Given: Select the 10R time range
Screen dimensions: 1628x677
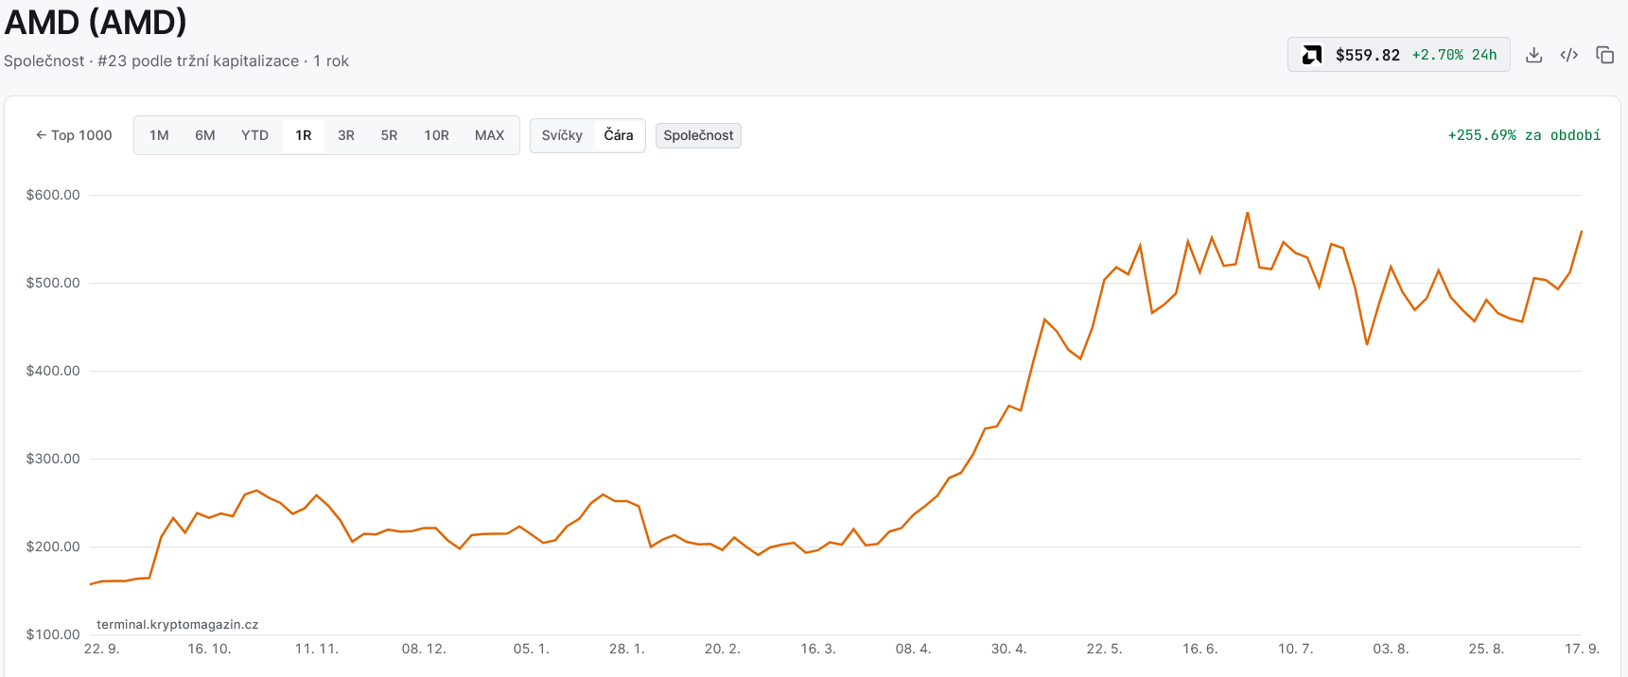Looking at the screenshot, I should click(x=436, y=135).
